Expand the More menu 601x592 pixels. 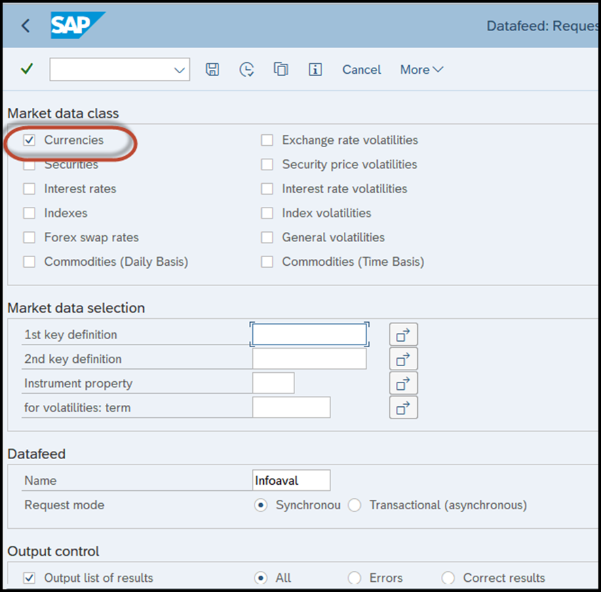click(x=421, y=69)
